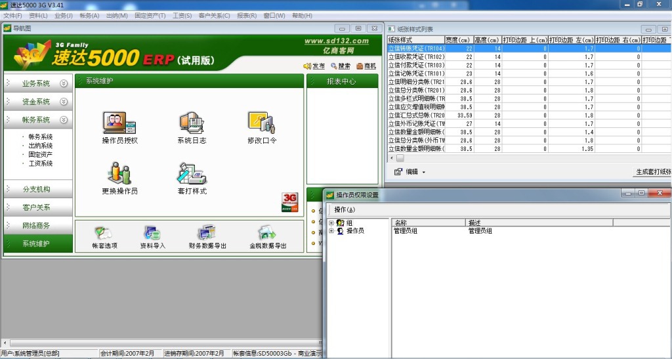Viewport: 672px width, 359px height.
Task: Select row 立信记账凭证(TR101)
Action: [x=530, y=74]
